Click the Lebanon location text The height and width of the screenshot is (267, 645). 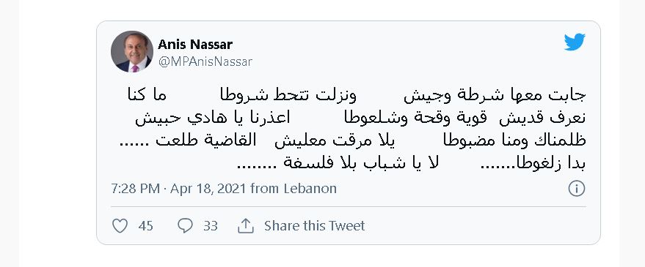(310, 189)
